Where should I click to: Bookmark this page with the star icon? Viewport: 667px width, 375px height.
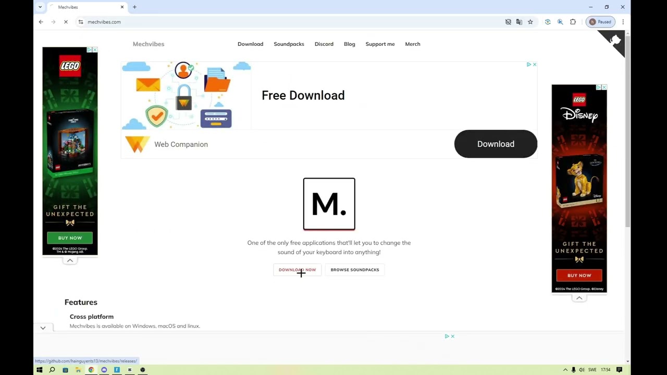click(x=530, y=22)
